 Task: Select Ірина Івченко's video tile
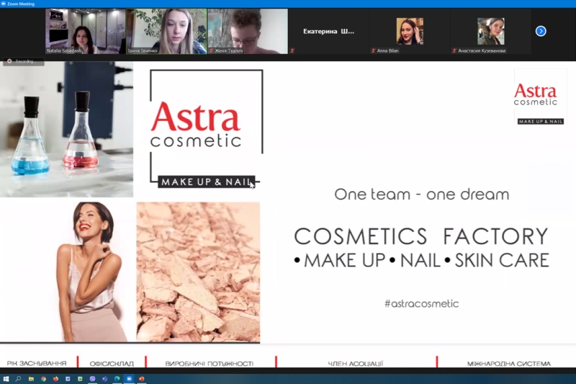(166, 32)
